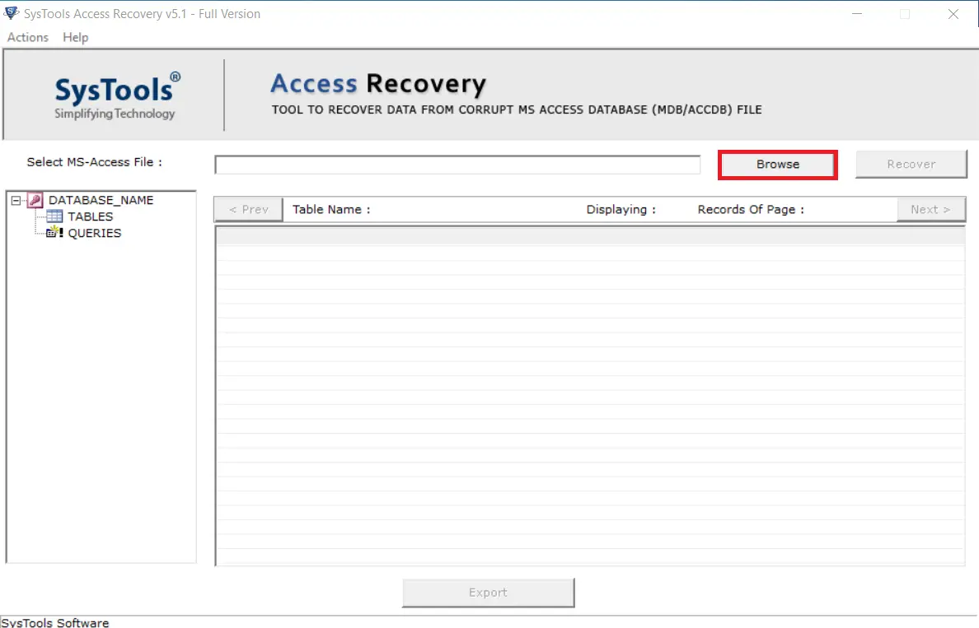Click the 'Select MS-Access File :' label
The image size is (979, 628).
[94, 162]
